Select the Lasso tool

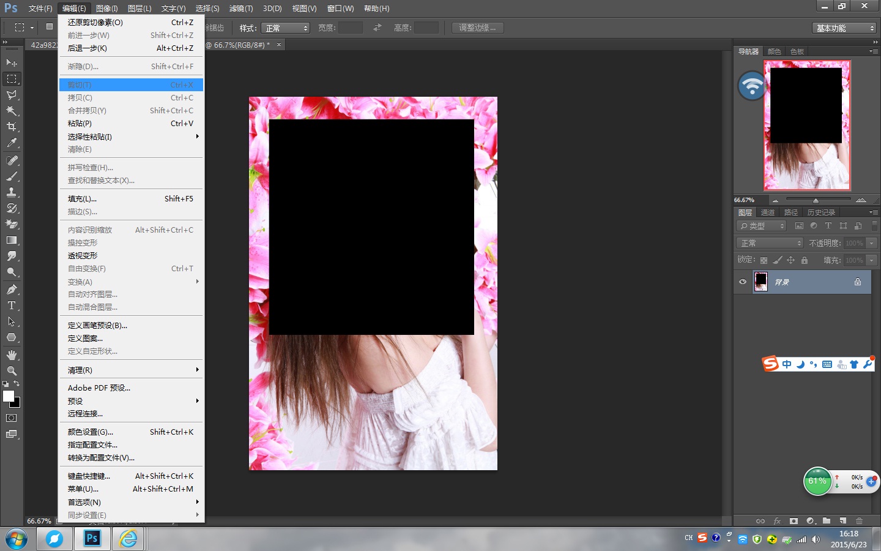12,95
